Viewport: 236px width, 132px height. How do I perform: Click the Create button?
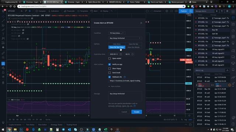point(136,112)
